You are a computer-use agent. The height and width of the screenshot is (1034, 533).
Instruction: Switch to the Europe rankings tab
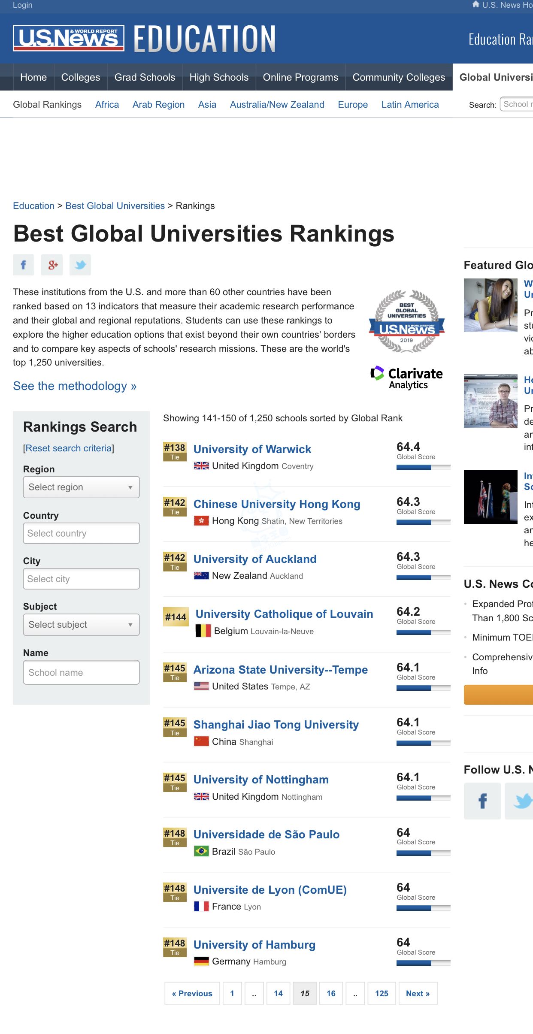pyautogui.click(x=353, y=105)
